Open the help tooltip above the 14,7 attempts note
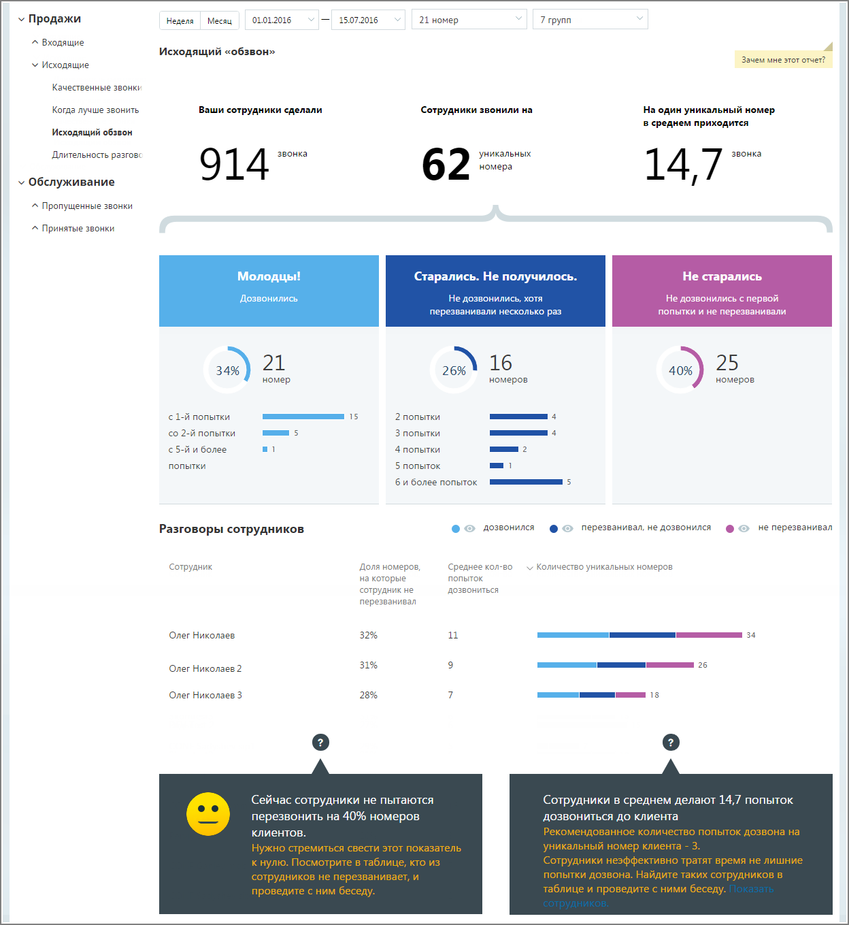 click(671, 743)
